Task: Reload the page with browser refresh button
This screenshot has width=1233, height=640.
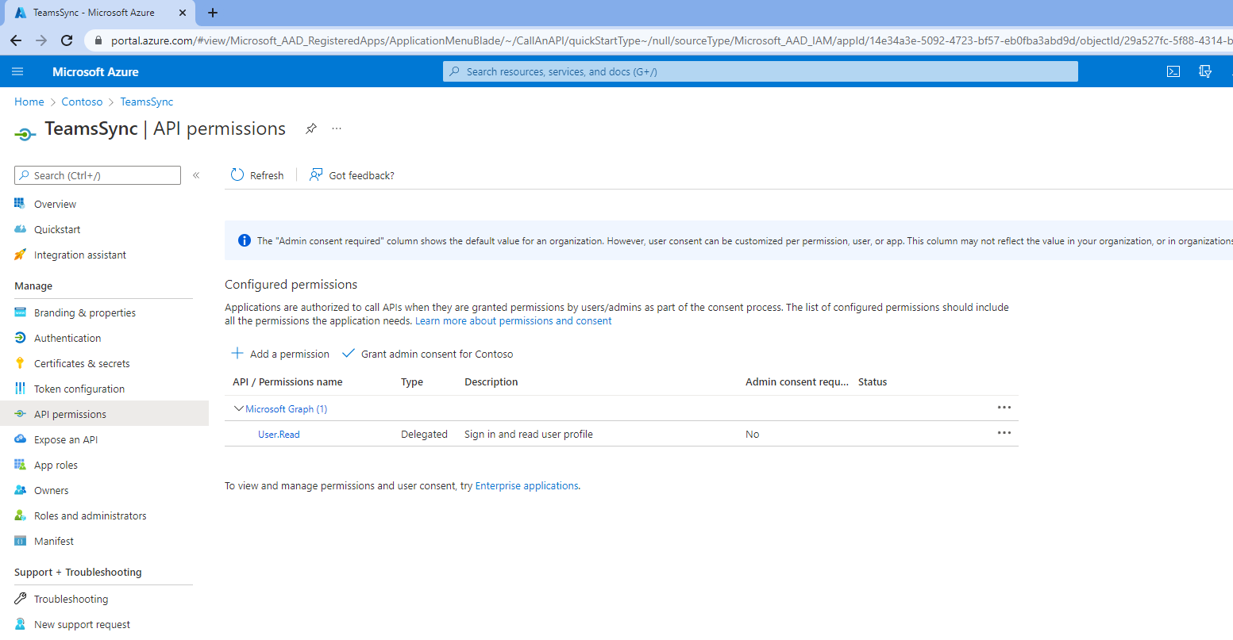Action: coord(67,40)
